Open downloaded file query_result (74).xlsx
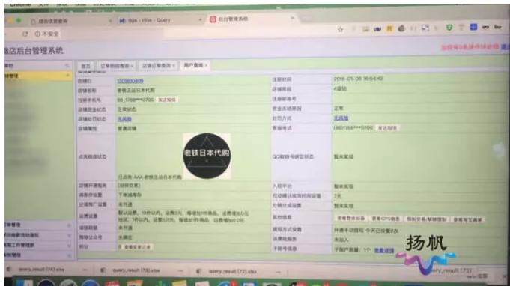 [41, 270]
